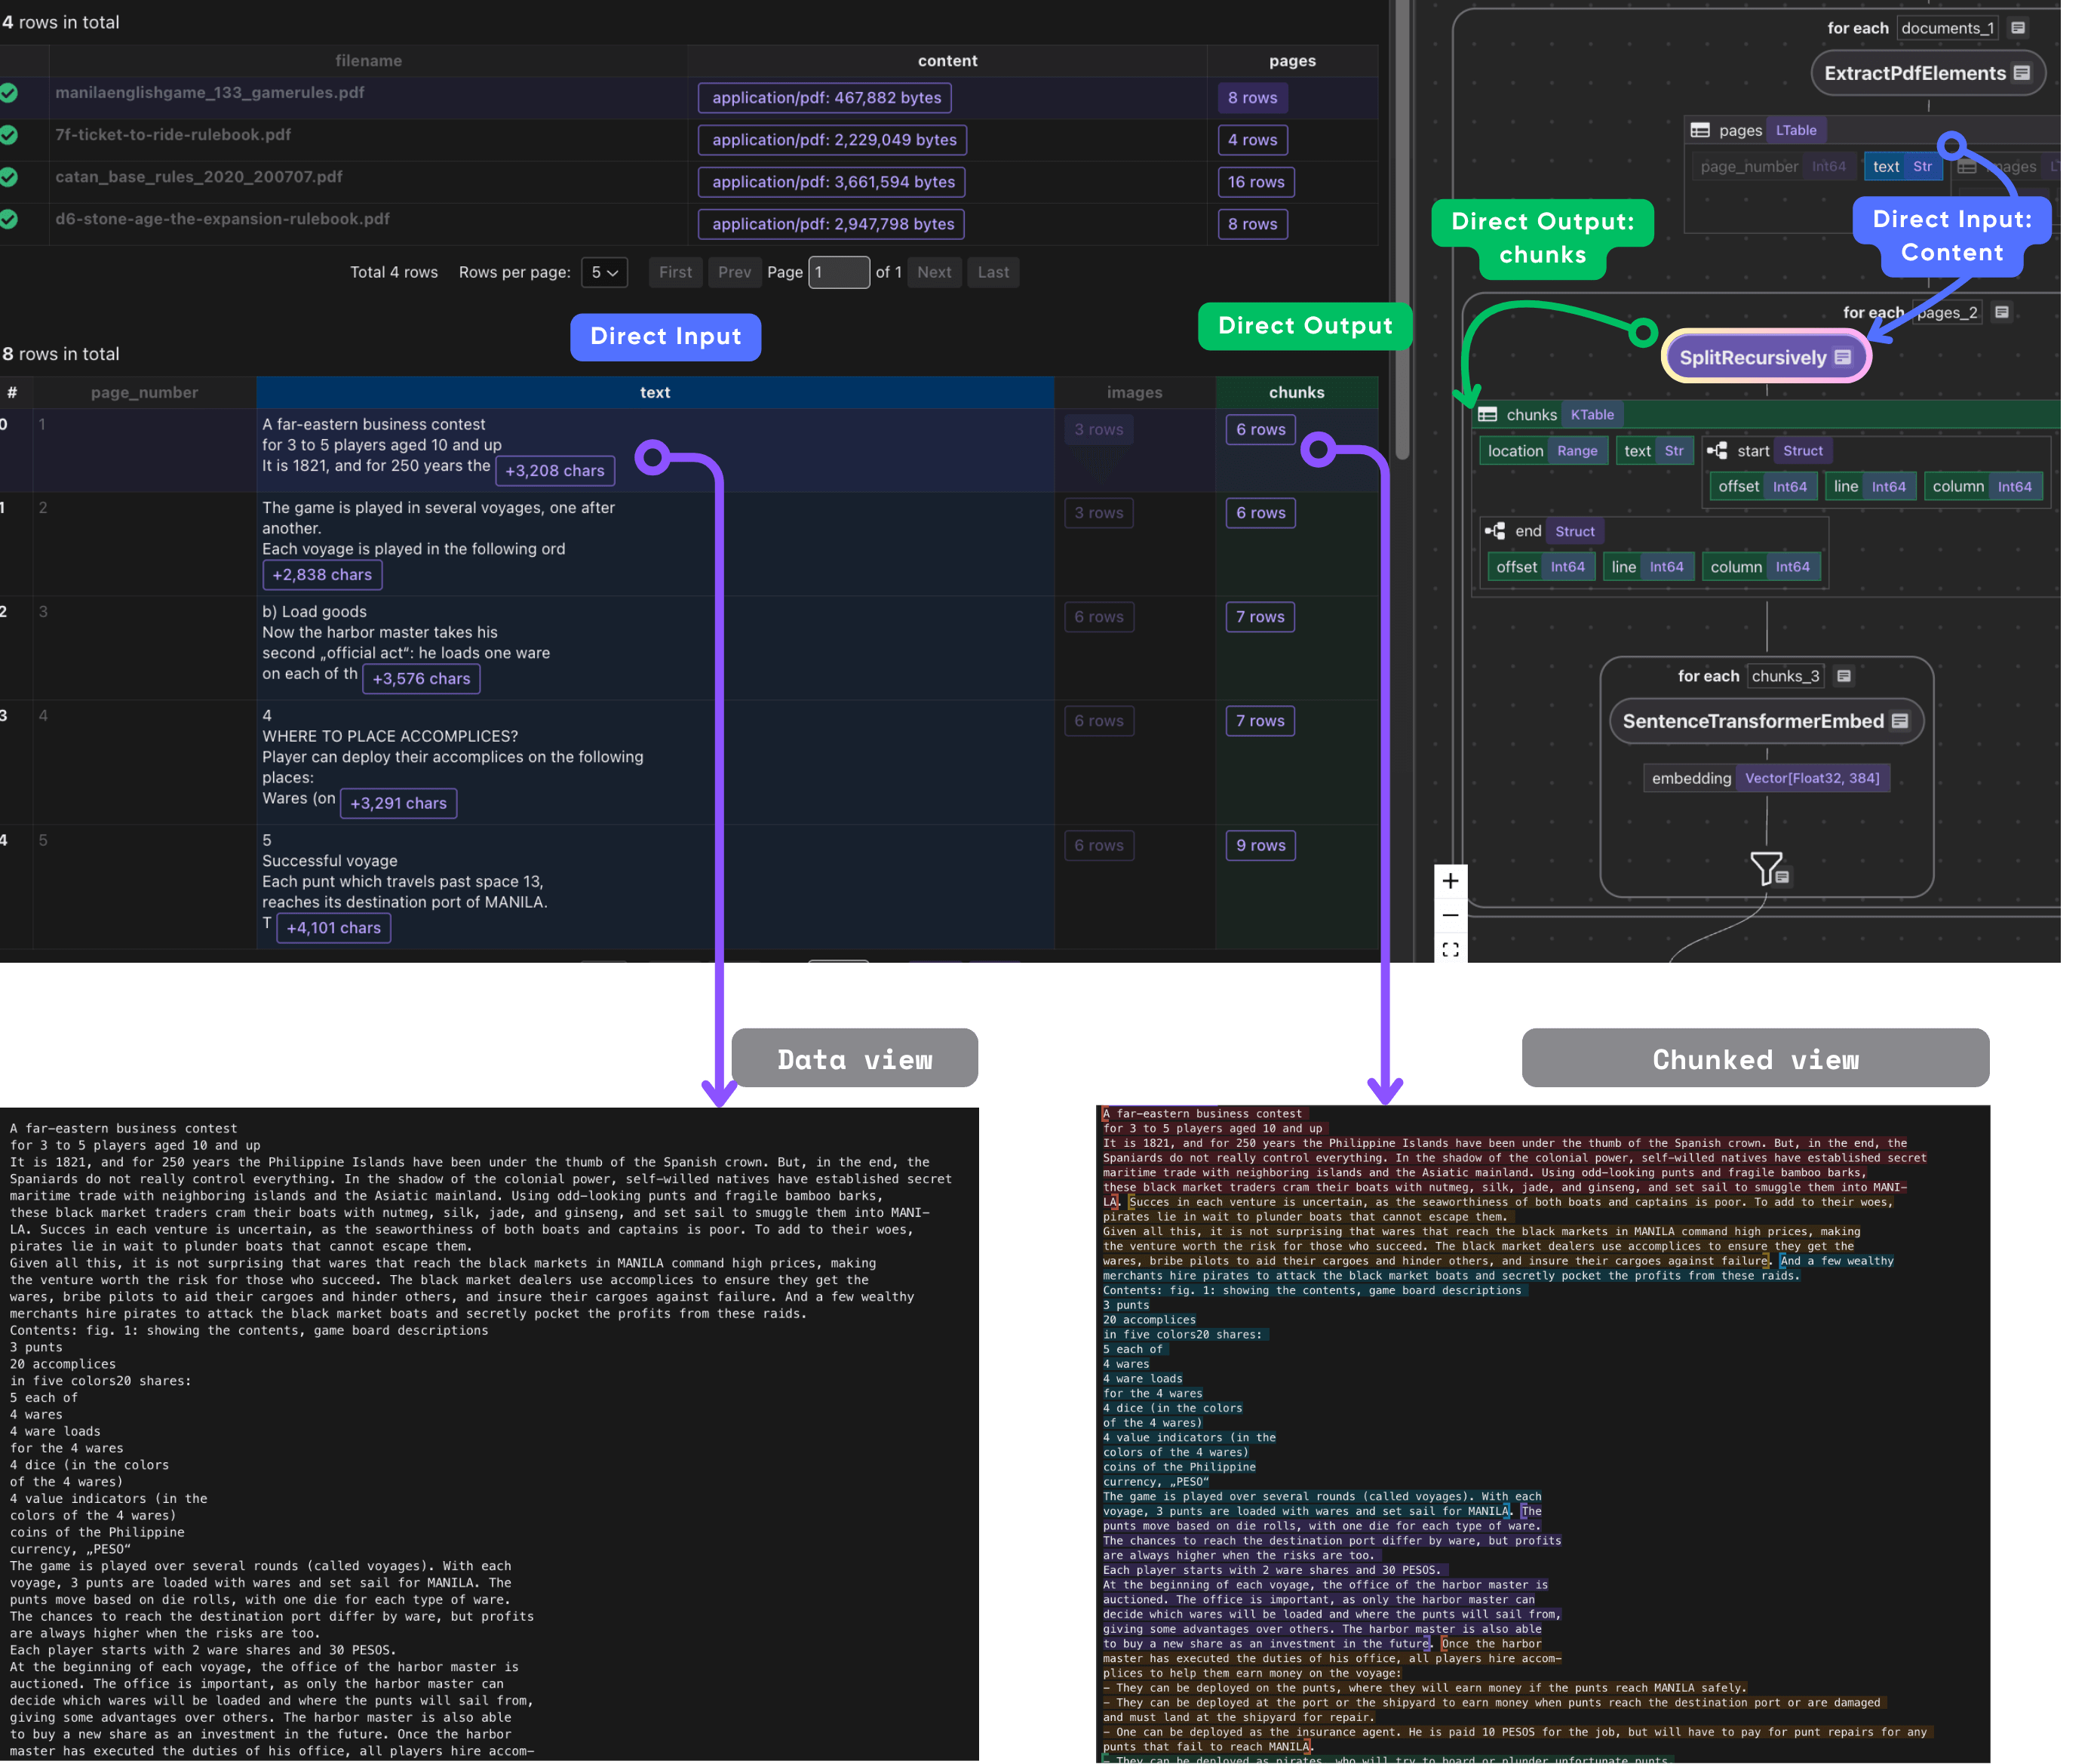The height and width of the screenshot is (1764, 2094).
Task: Open details icon on ExtractPdfElements node
Action: point(2020,73)
